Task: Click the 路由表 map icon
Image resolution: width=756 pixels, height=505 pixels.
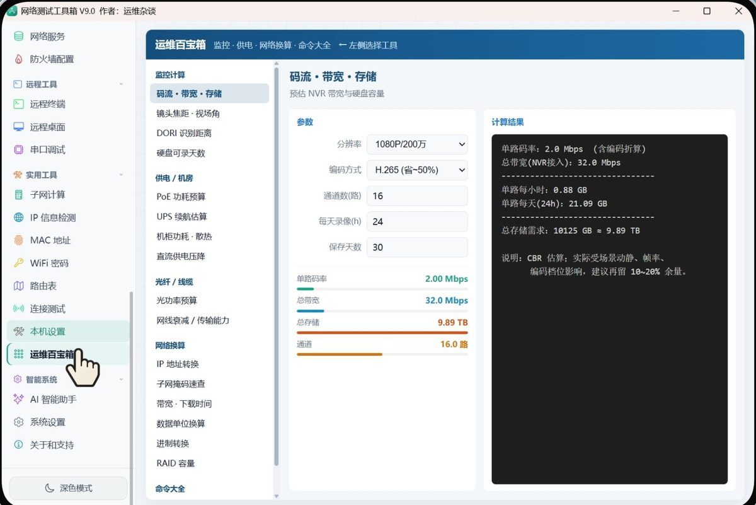Action: [19, 286]
